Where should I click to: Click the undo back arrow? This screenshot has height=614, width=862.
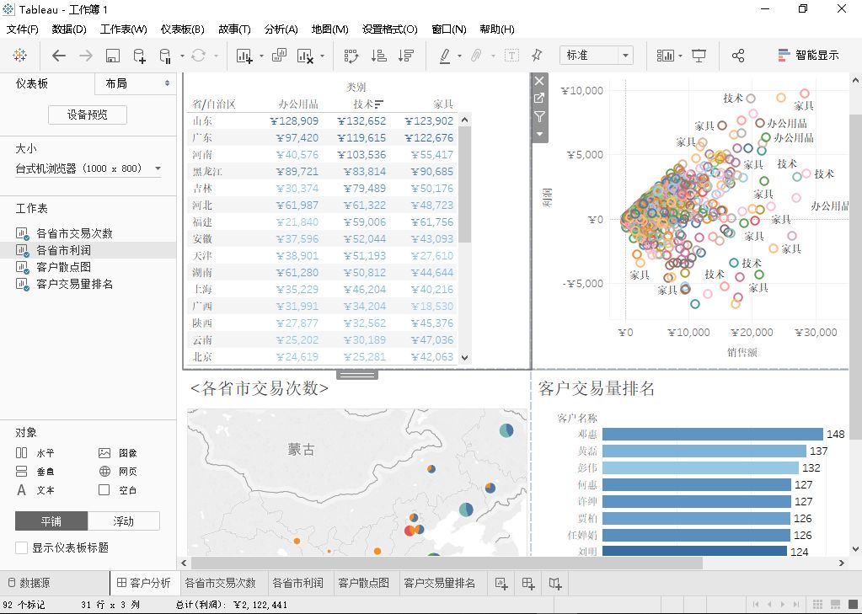(x=59, y=55)
